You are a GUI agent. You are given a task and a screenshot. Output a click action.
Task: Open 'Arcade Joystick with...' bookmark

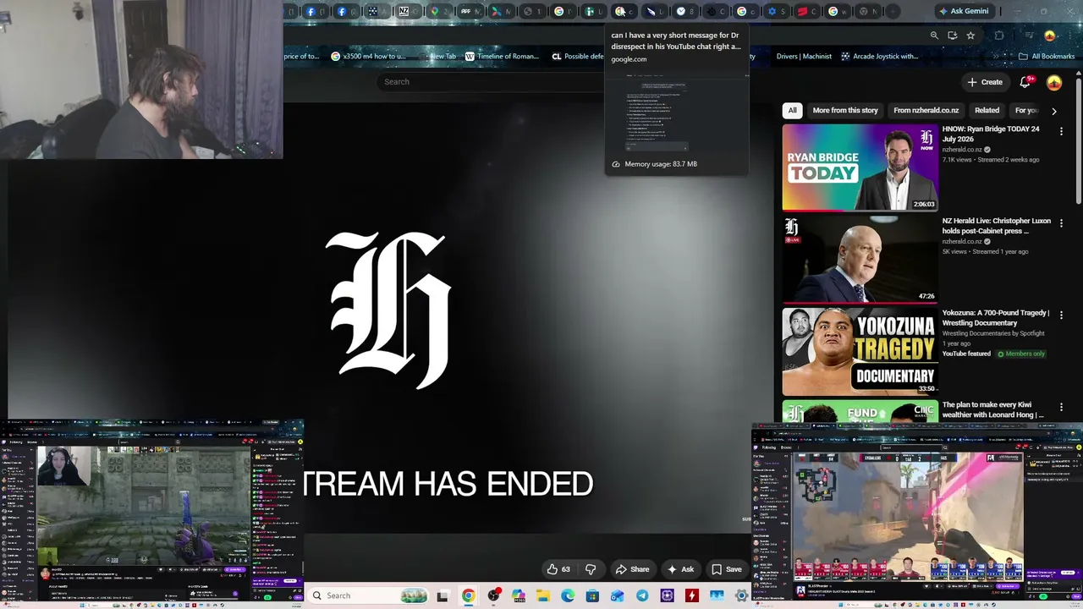(x=879, y=57)
